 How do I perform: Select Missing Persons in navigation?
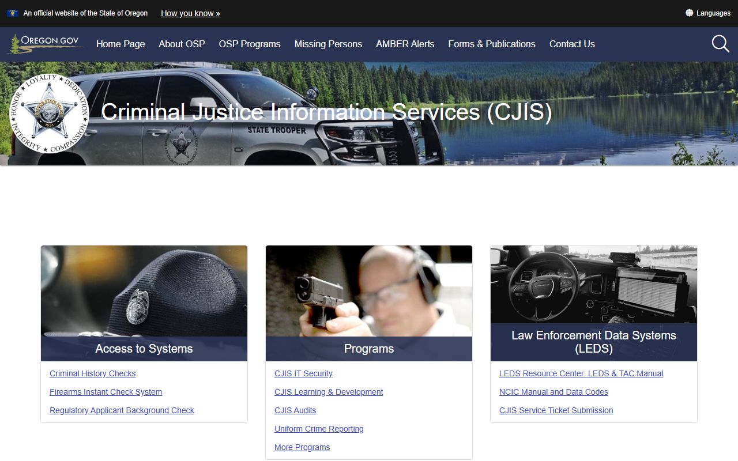click(328, 44)
